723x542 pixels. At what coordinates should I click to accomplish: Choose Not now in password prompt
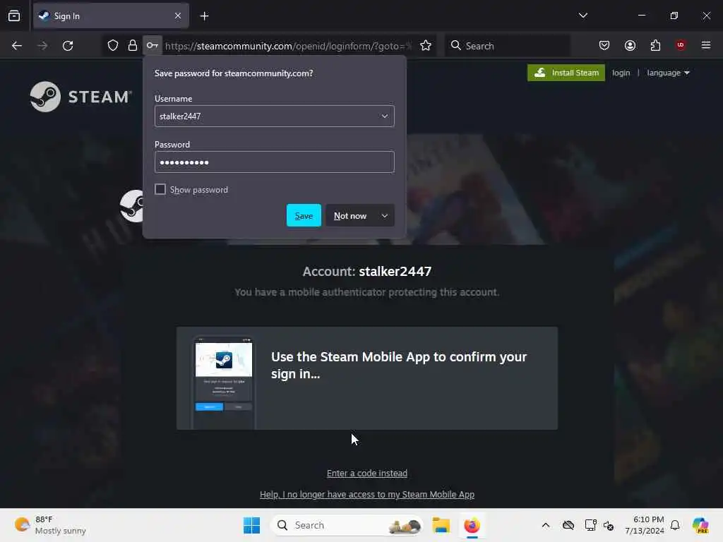click(350, 215)
